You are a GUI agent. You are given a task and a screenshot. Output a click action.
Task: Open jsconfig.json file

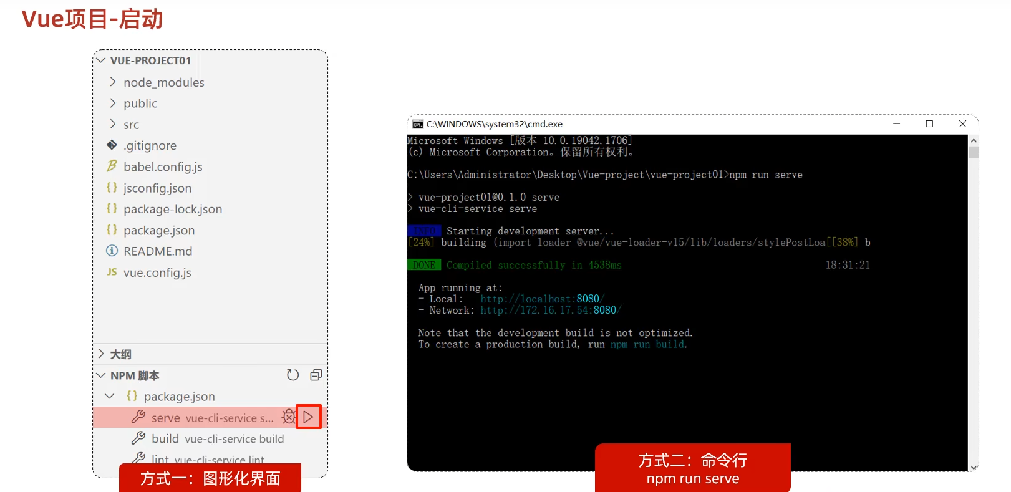157,188
